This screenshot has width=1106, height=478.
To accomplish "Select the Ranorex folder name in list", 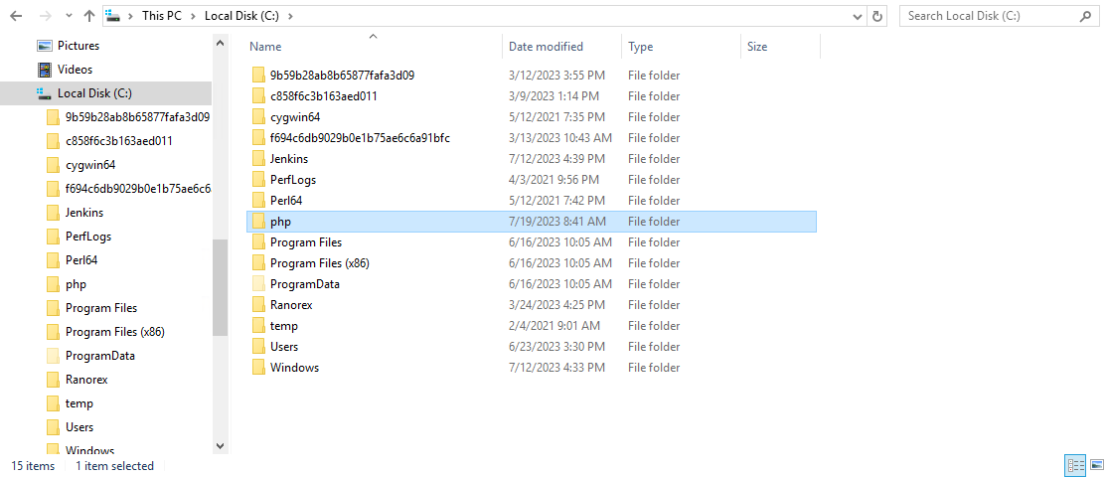I will click(290, 305).
